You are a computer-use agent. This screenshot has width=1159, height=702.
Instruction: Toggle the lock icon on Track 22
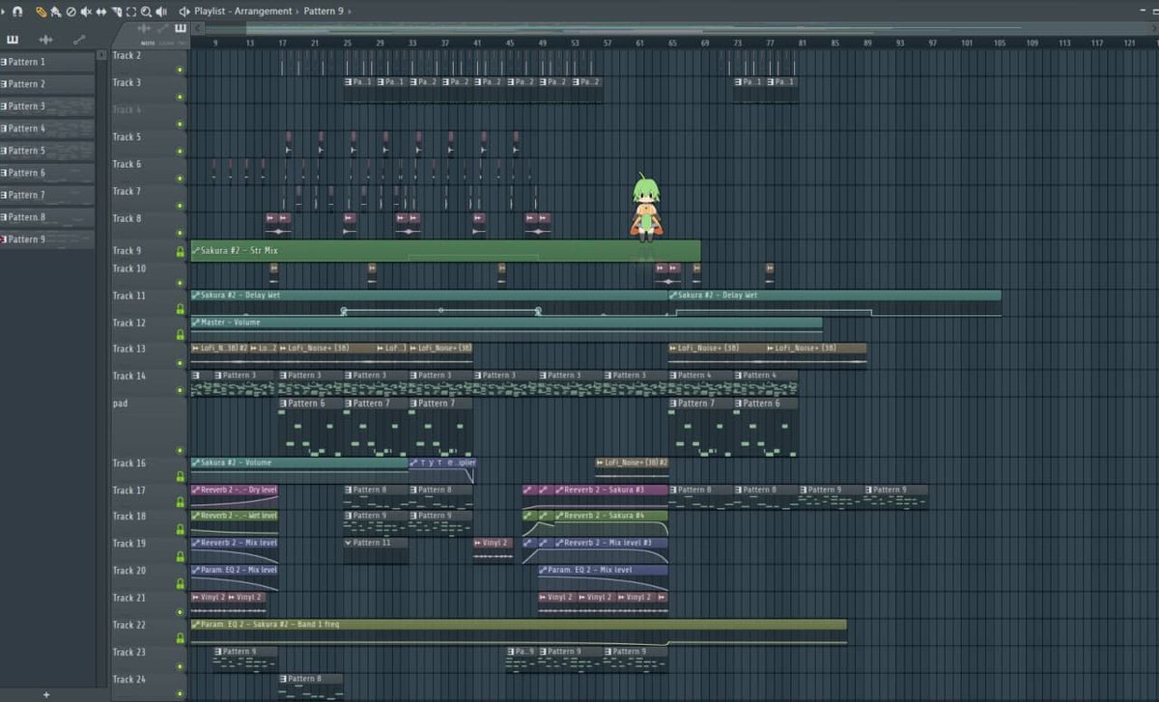tap(180, 638)
